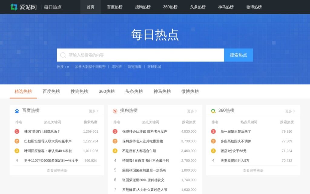Open the keyword 张继科否认涉赌 爆料者再发声

(x=145, y=132)
